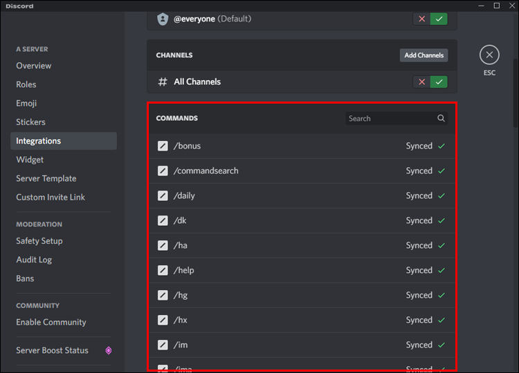Click the Server Boost Status gem icon

point(108,350)
